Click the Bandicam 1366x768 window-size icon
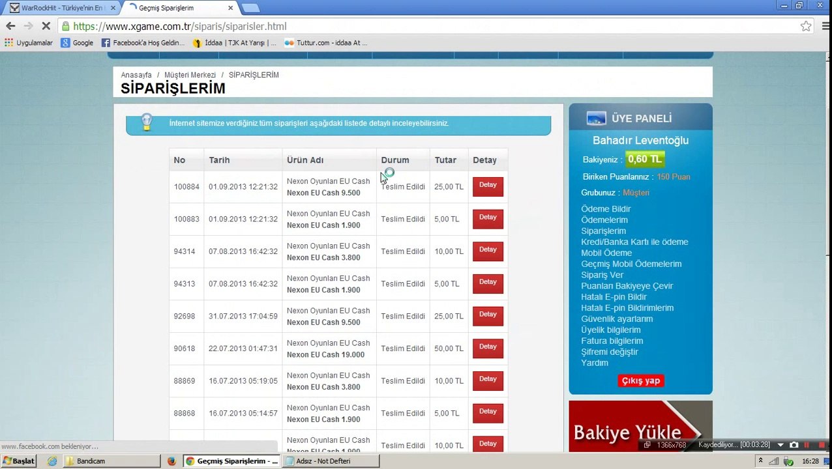 click(647, 445)
